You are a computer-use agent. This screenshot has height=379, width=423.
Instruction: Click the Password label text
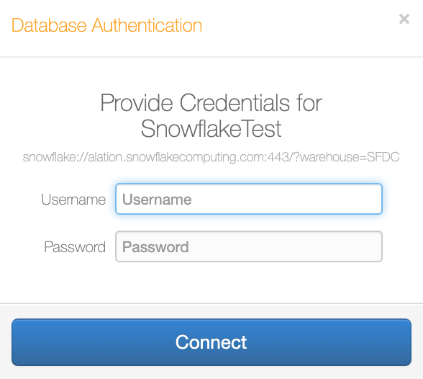click(75, 247)
